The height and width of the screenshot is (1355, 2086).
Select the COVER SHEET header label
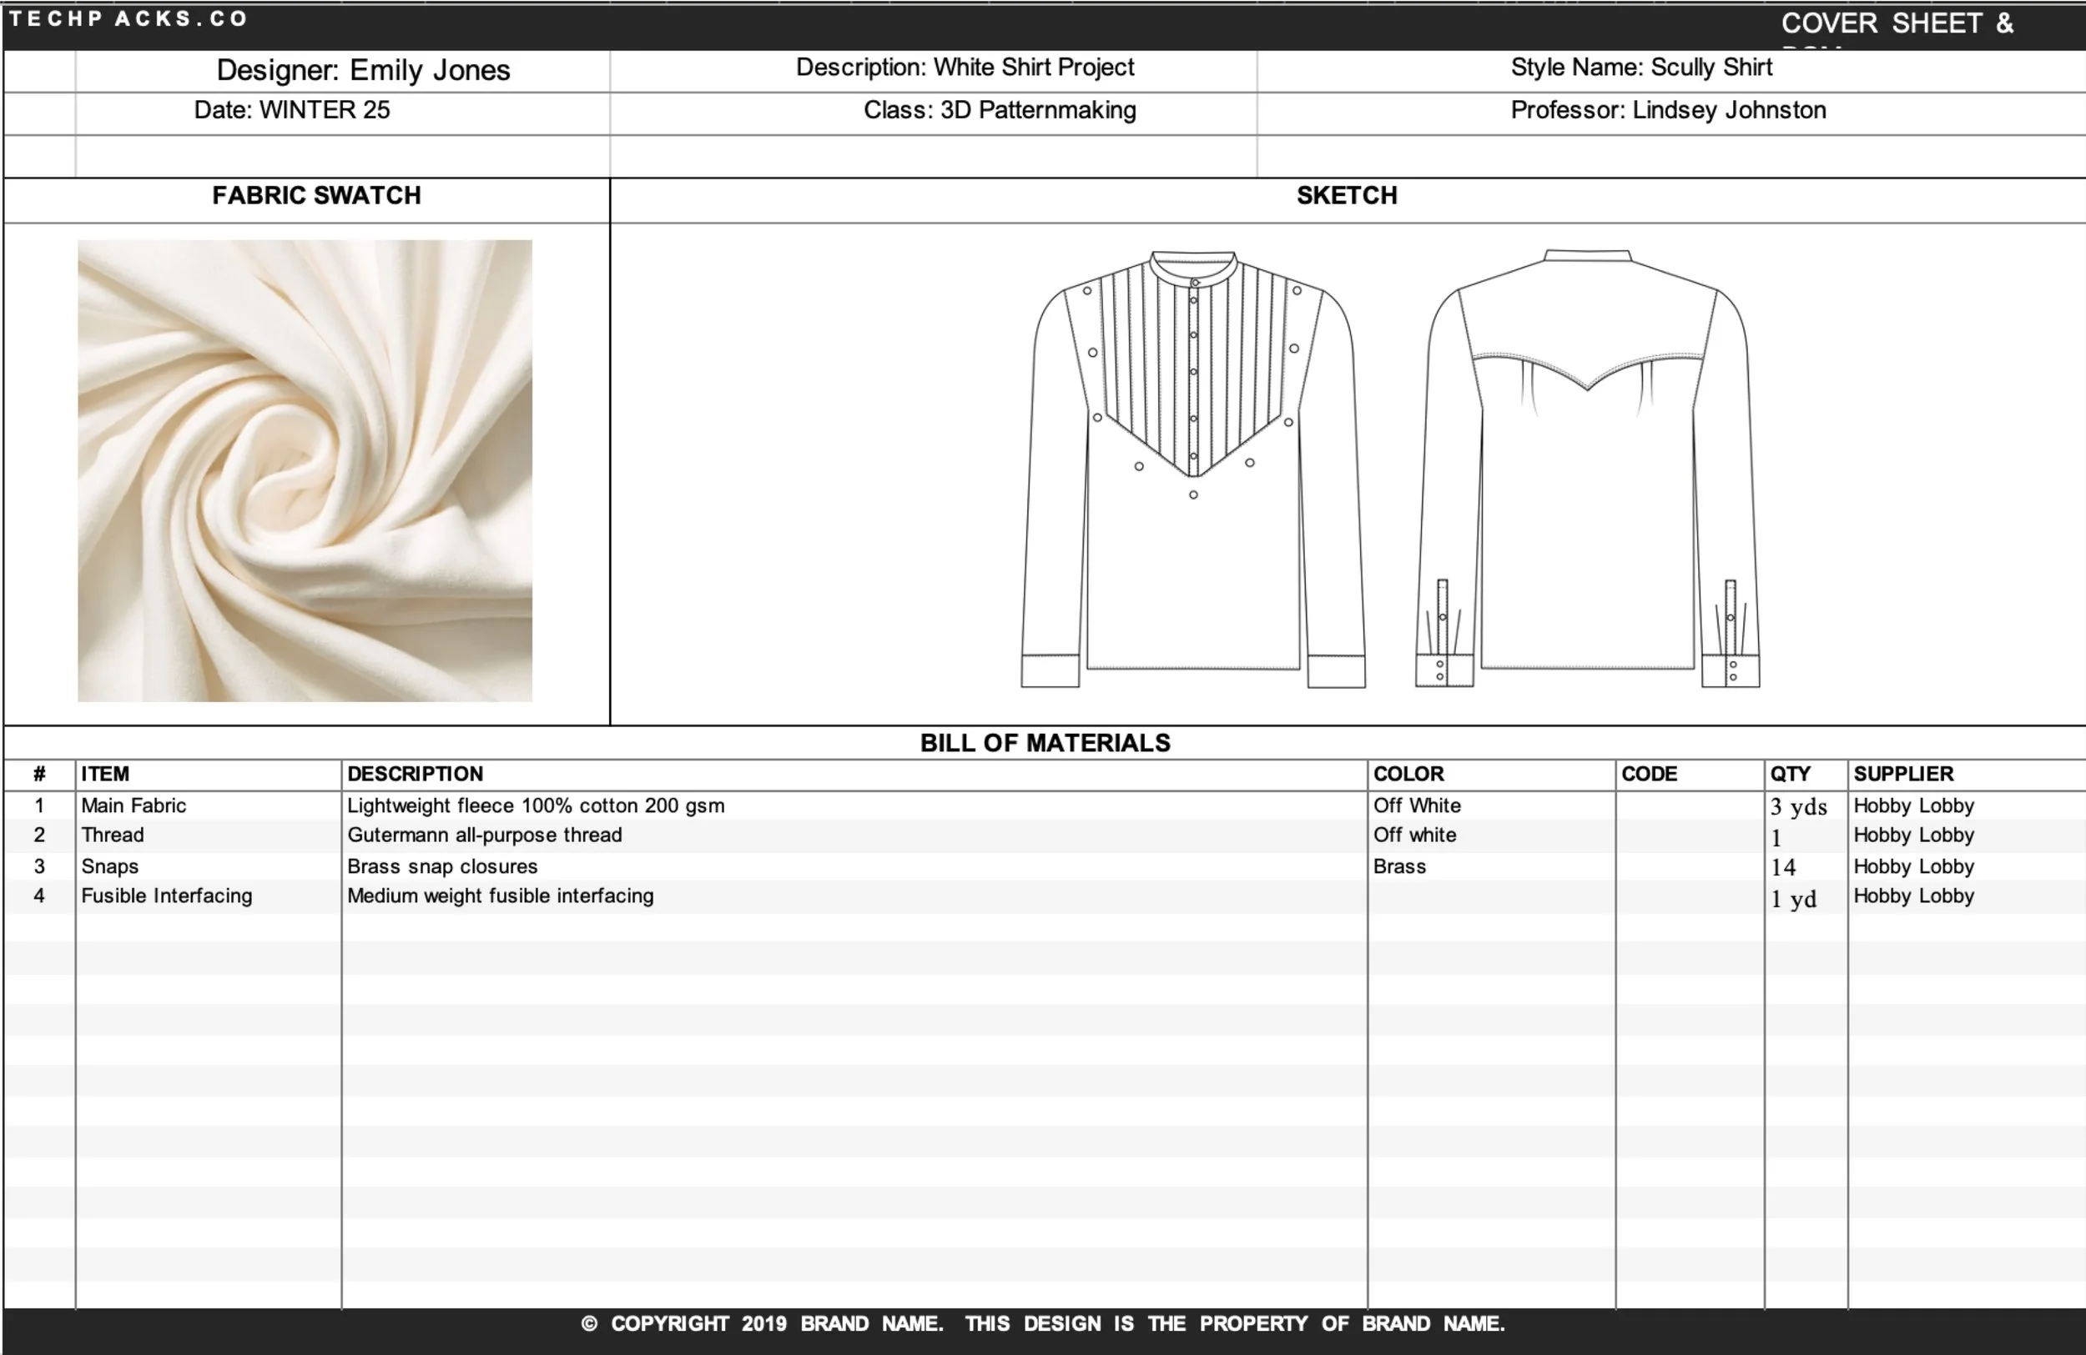tap(1897, 23)
